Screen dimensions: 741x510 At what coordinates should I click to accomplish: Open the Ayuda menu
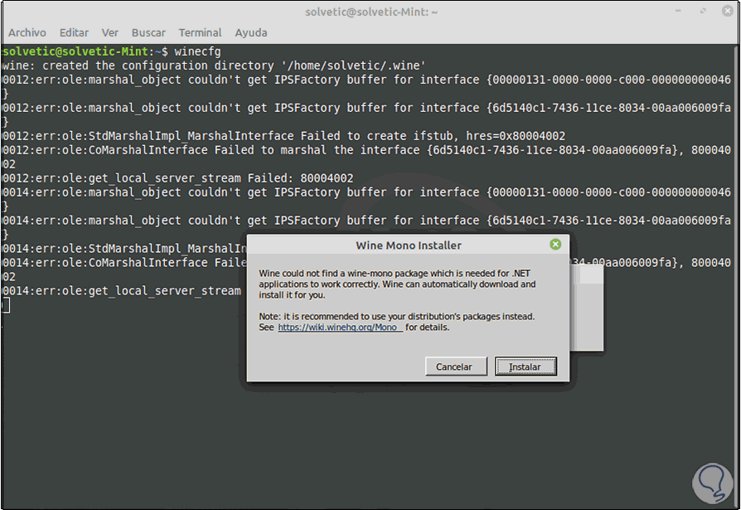(x=251, y=32)
